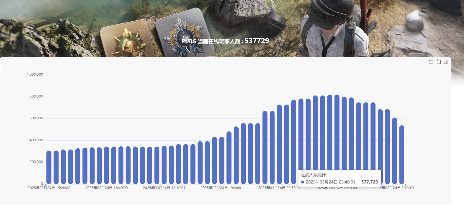Screen dimensions: 464x216
Task: Download chart as image icon
Action: click(446, 61)
